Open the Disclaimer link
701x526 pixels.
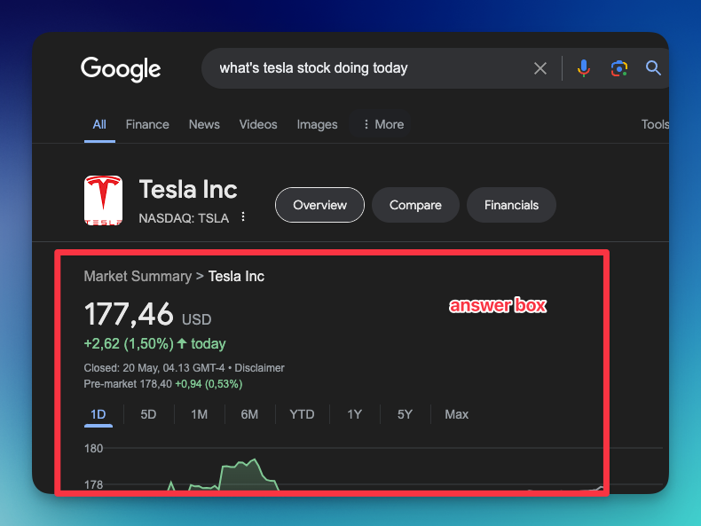[x=259, y=368]
